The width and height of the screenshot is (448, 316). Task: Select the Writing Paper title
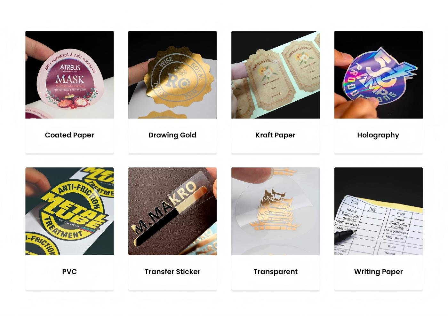pyautogui.click(x=379, y=272)
